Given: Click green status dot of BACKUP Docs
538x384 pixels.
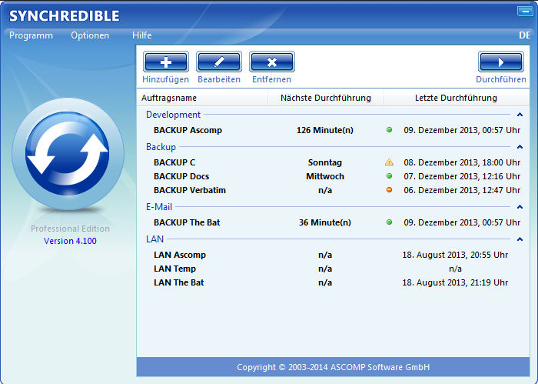Looking at the screenshot, I should (x=389, y=176).
